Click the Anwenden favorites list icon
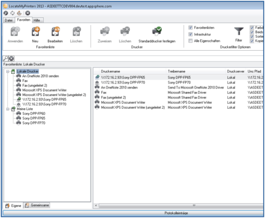 coord(15,31)
